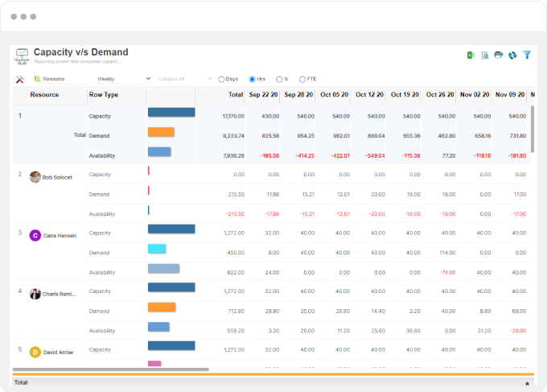Click total availability value 7,936.26

pos(233,155)
